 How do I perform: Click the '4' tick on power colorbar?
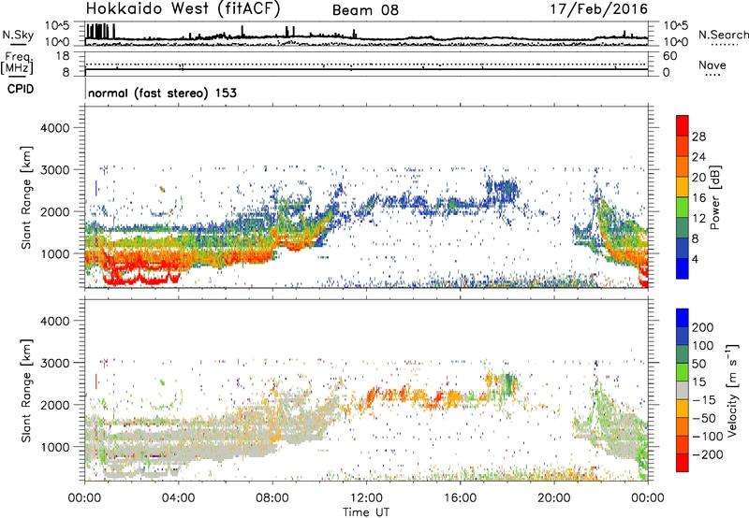point(695,259)
